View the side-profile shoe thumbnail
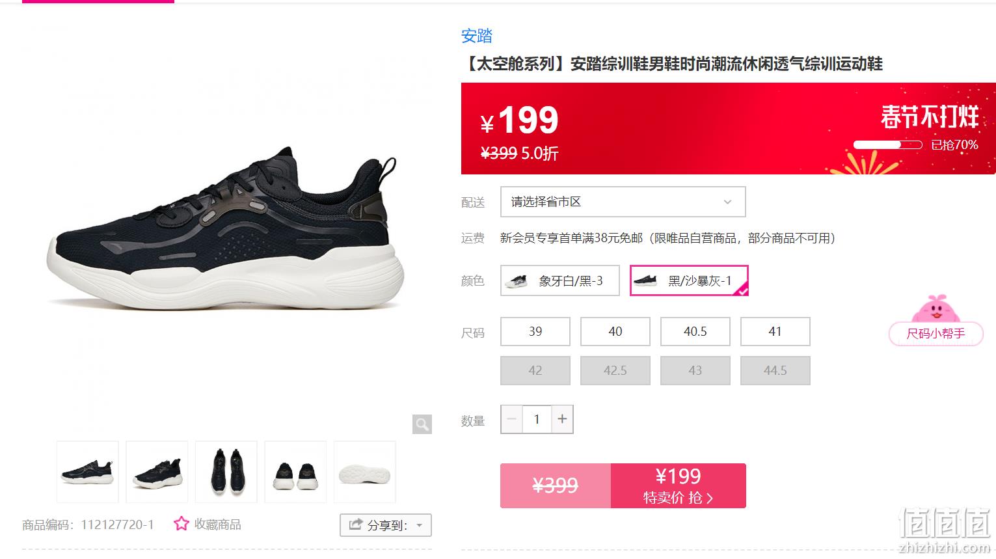Screen dimensions: 996x559 88,472
